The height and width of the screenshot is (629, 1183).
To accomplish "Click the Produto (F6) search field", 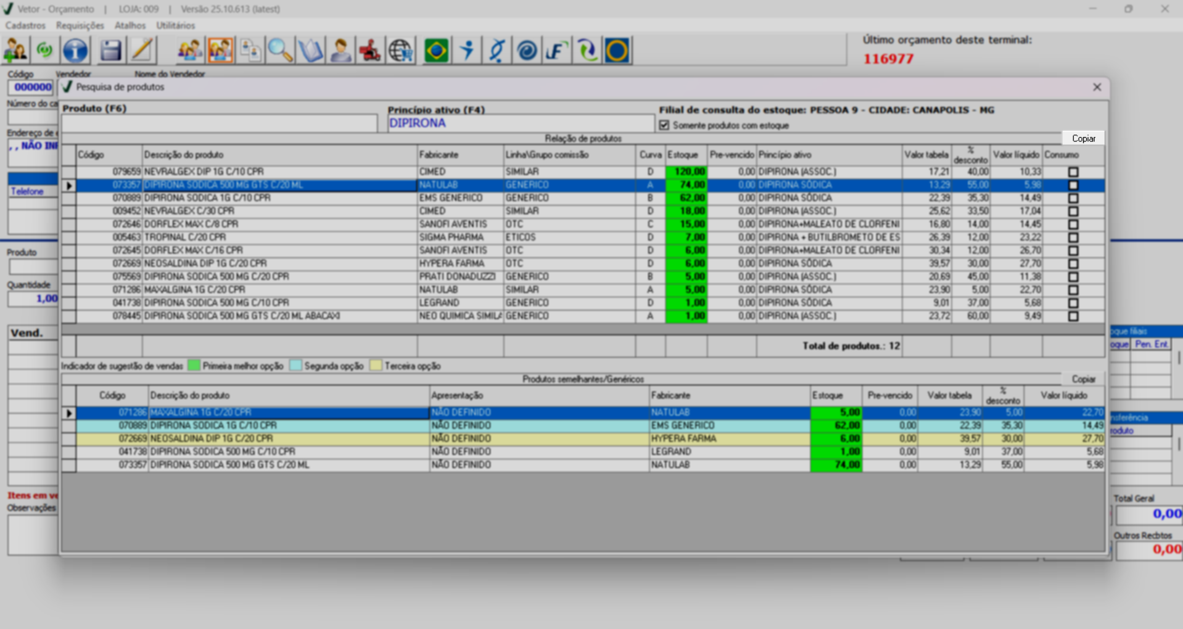I will pos(219,123).
